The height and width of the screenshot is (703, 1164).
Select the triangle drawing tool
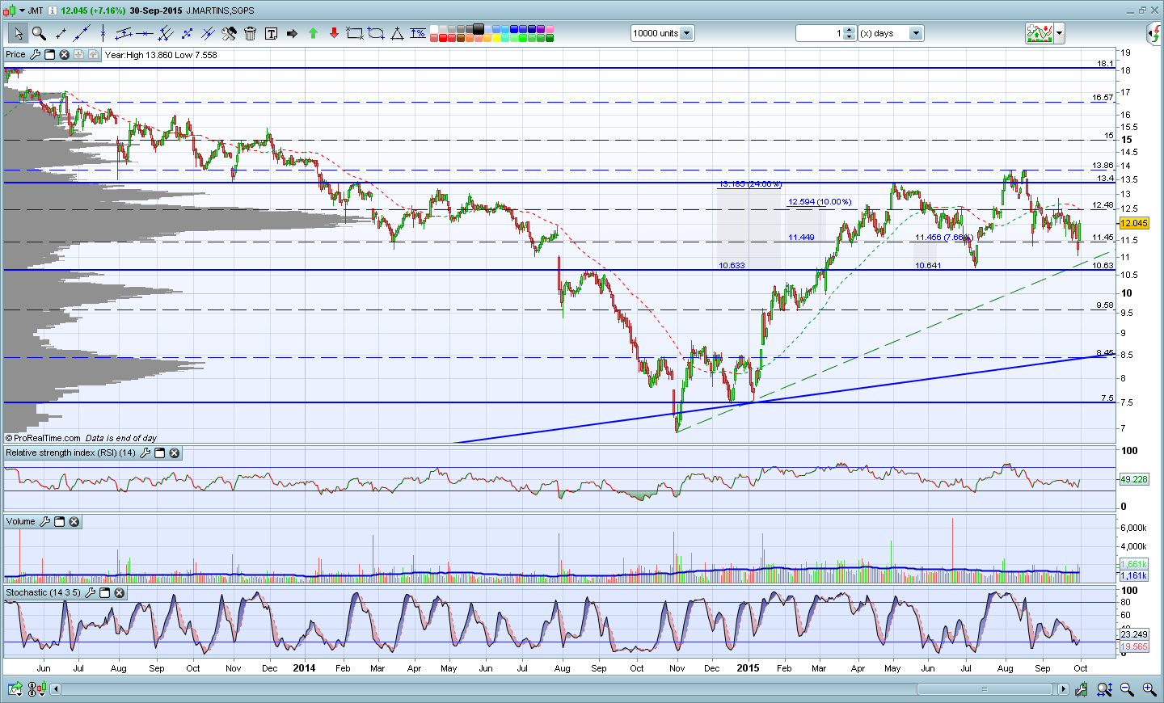(397, 33)
